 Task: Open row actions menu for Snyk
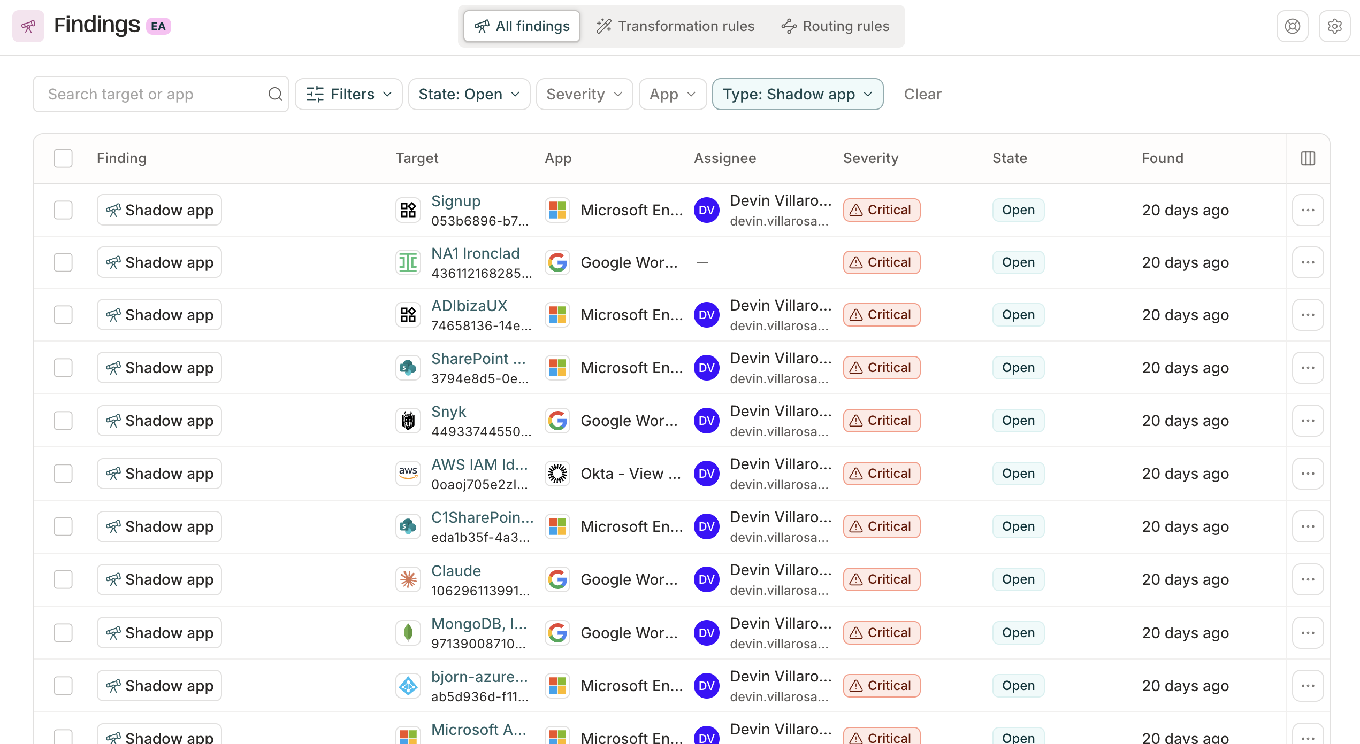pyautogui.click(x=1308, y=421)
